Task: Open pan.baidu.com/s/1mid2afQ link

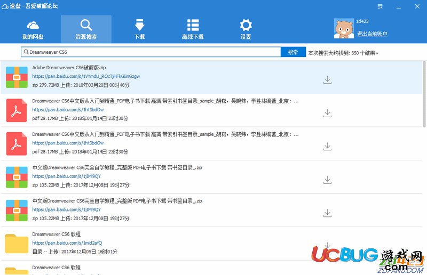Action: 67,243
